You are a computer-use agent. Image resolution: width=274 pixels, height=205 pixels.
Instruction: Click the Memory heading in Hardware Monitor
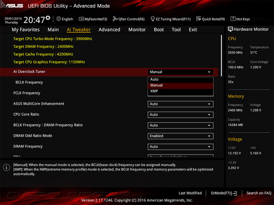point(236,96)
